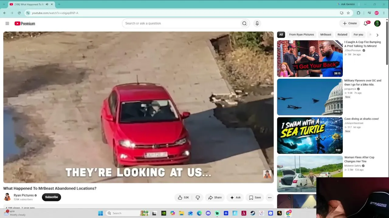Screen dimensions: 389x218
Task: Show more filter chips with arrow
Action: coord(377,35)
